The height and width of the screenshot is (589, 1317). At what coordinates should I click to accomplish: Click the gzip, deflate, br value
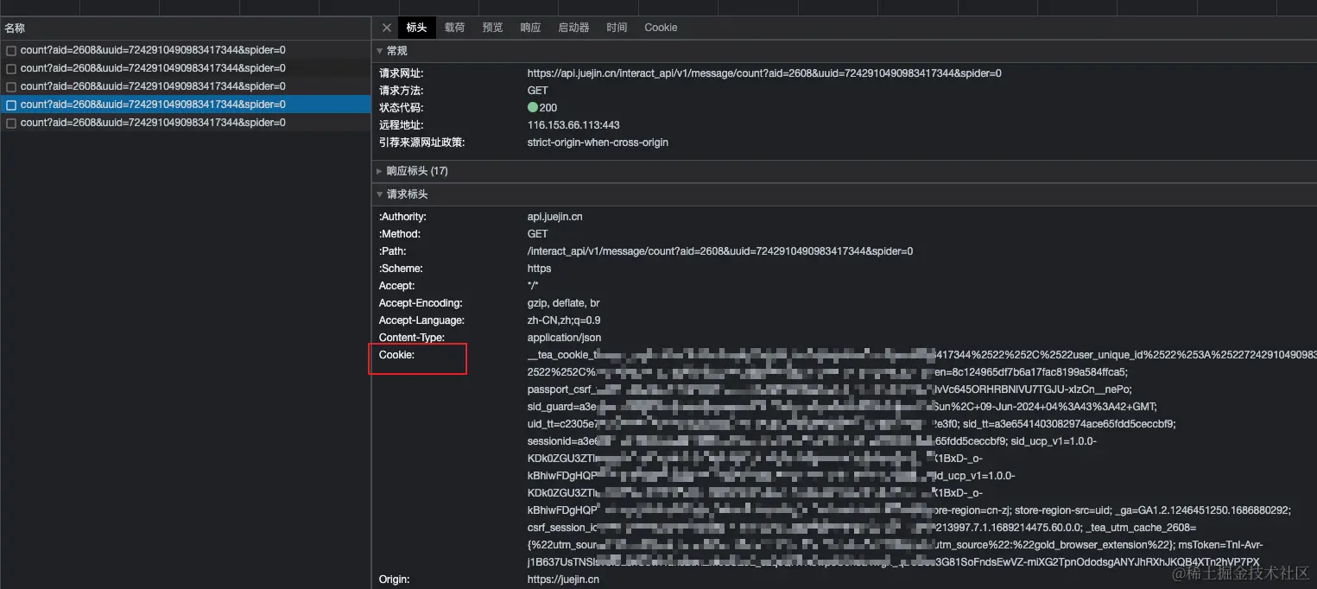(x=563, y=303)
